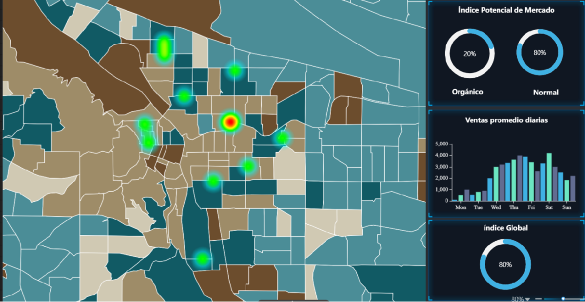585x302 pixels.
Task: Select the Orgánico 20% donut chart
Action: click(x=469, y=53)
